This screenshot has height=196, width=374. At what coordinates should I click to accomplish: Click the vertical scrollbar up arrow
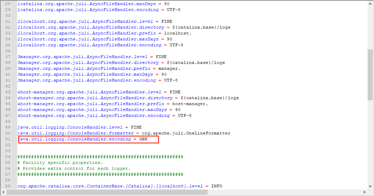(370, 4)
